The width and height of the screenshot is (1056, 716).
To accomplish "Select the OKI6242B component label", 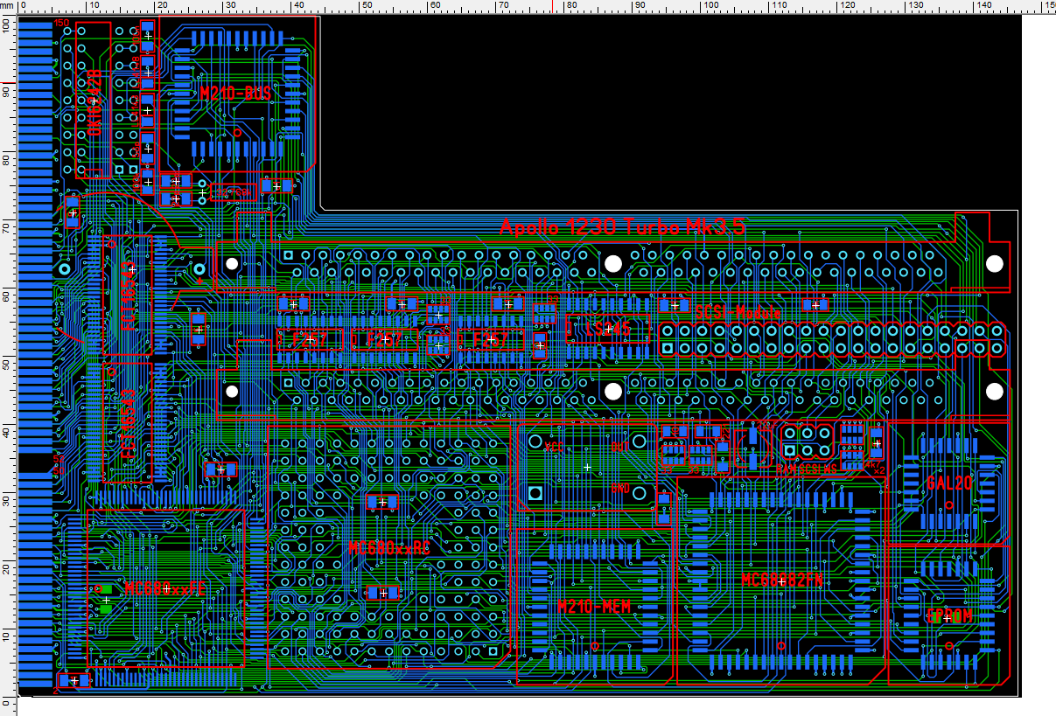I will [93, 102].
